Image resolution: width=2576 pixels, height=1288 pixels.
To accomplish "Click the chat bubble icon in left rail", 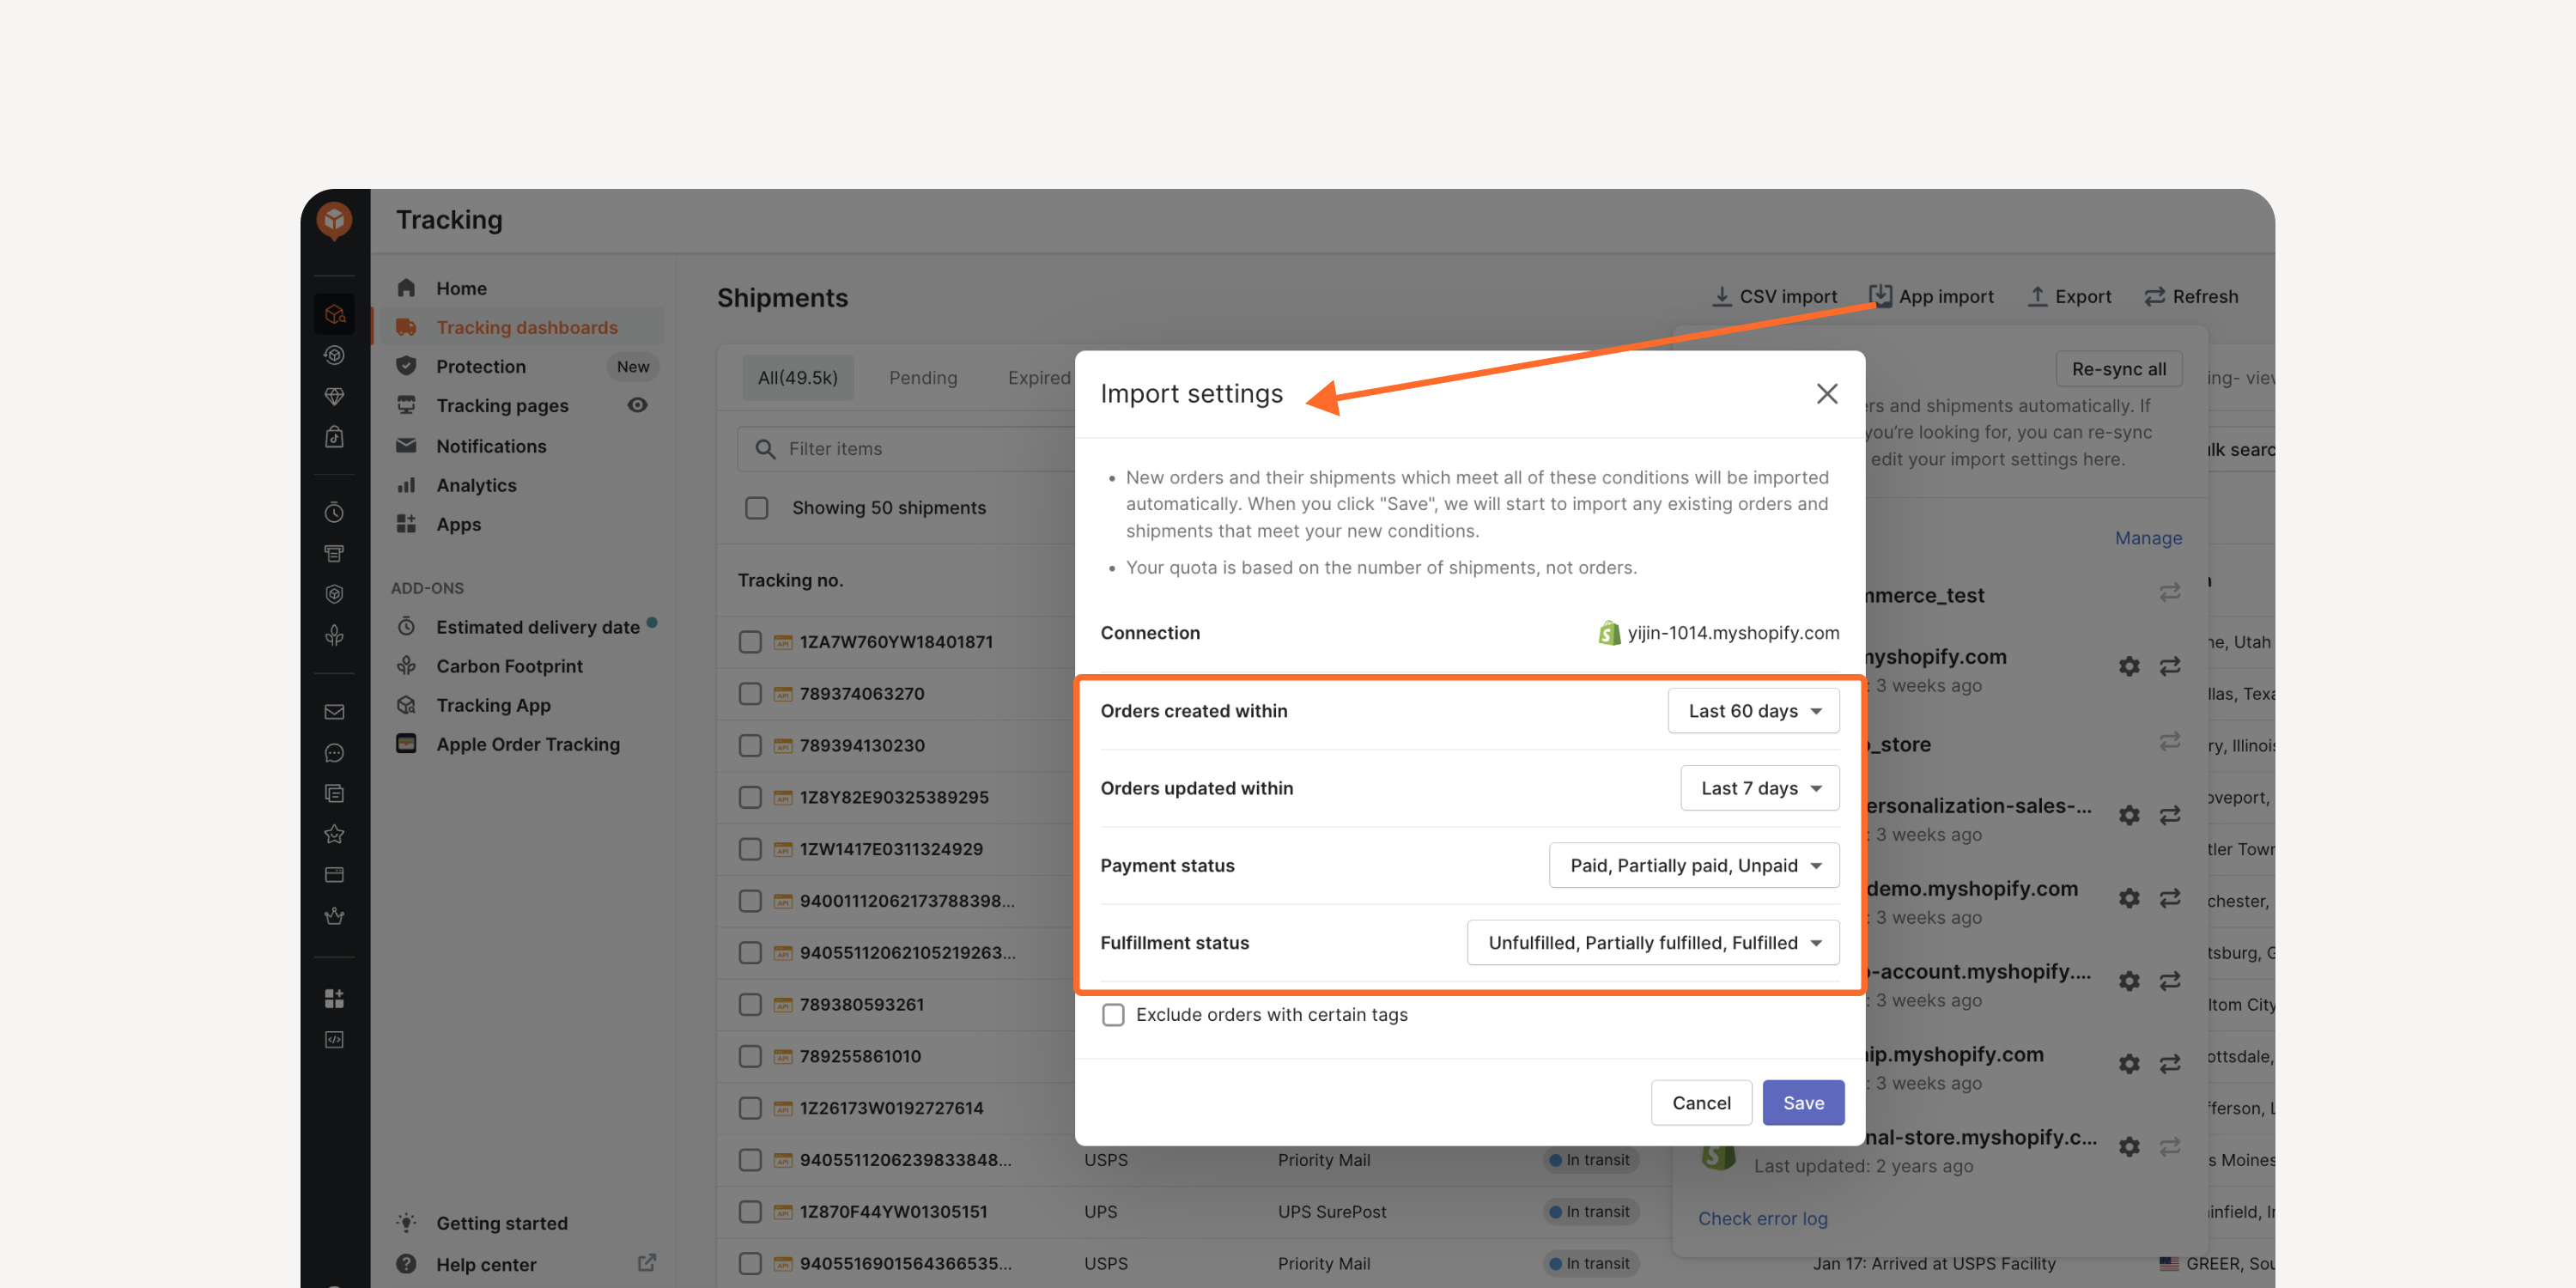I will pyautogui.click(x=334, y=753).
